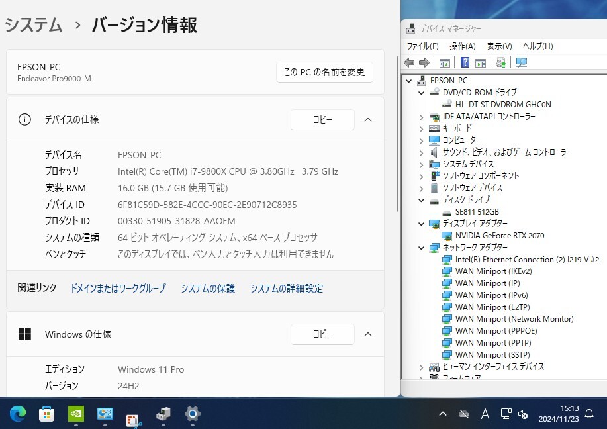Expand the ソフトウェア コンポーネント node

point(421,177)
